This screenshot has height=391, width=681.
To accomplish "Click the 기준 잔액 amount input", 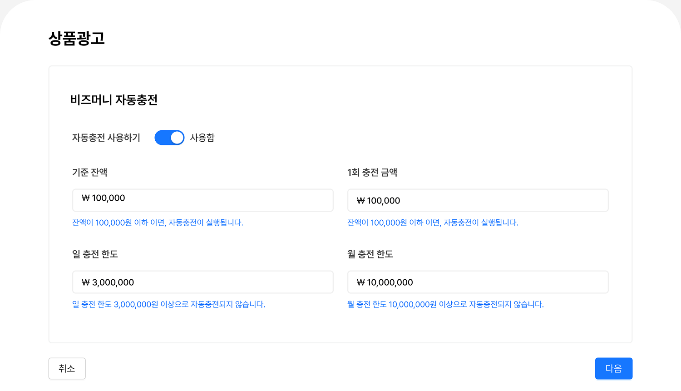I will (x=202, y=200).
